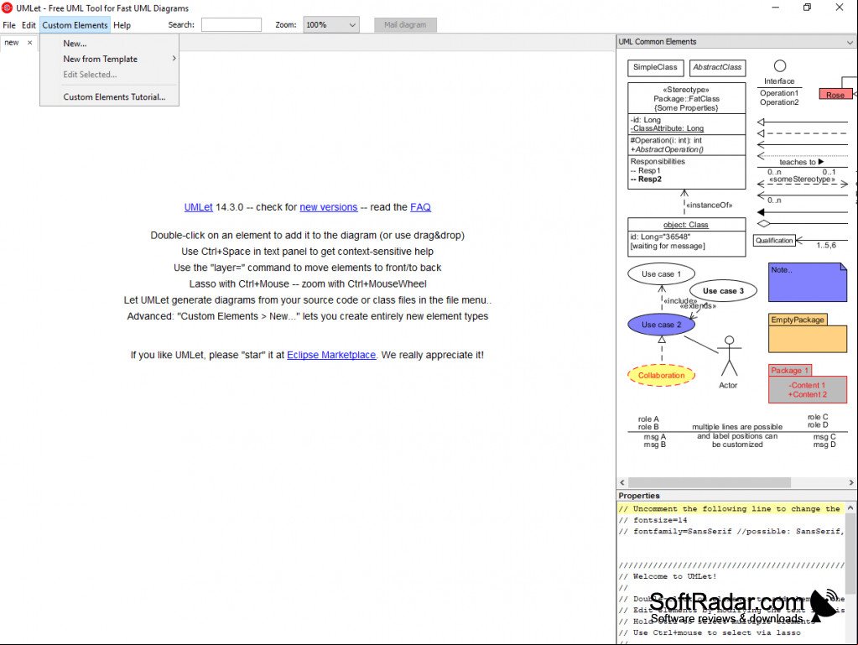The image size is (858, 645).
Task: Select the yellow Collaboration ellipse
Action: click(661, 375)
